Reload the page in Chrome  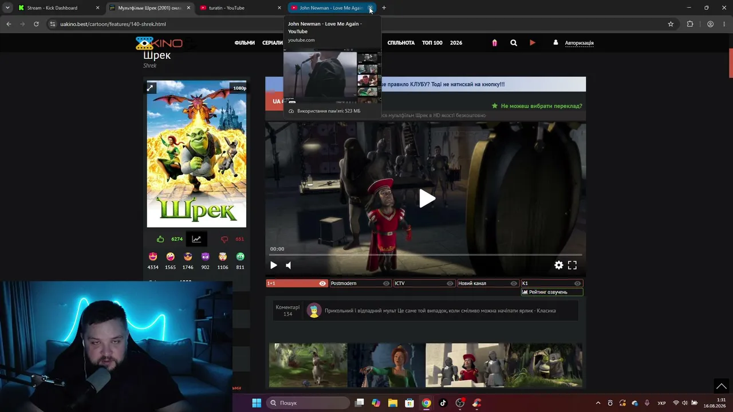pyautogui.click(x=36, y=24)
